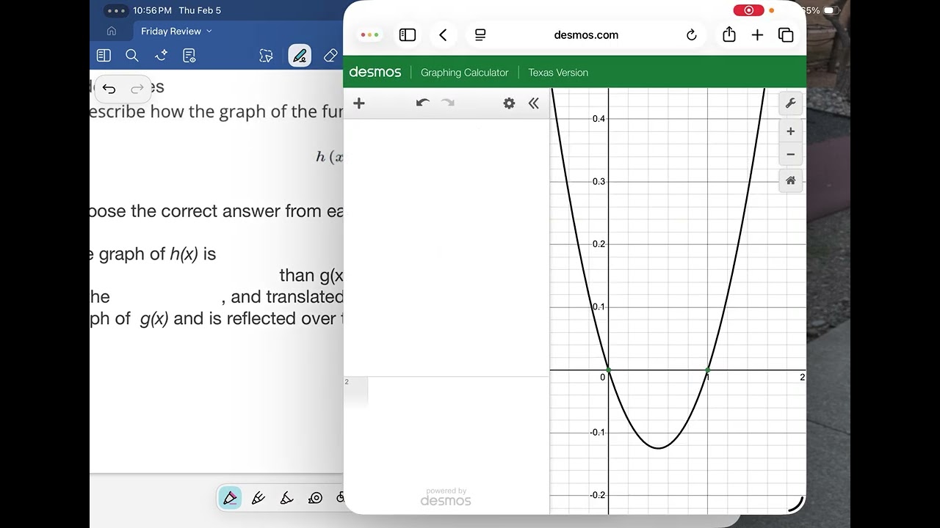The height and width of the screenshot is (528, 940).
Task: Show the Safari sidebar
Action: 408,34
